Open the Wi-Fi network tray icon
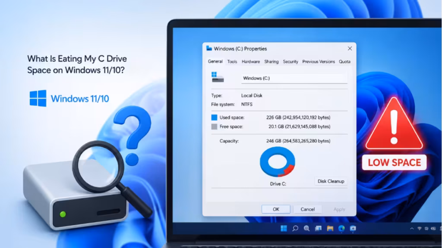This screenshot has width=442, height=248. pyautogui.click(x=420, y=229)
